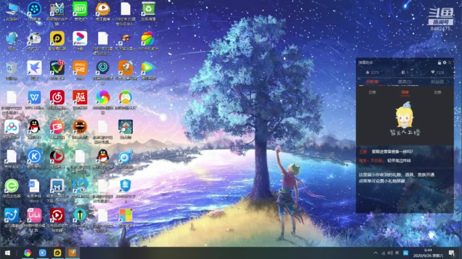This screenshot has width=462, height=259.
Task: Switch to the fan club tab
Action: 437,81
